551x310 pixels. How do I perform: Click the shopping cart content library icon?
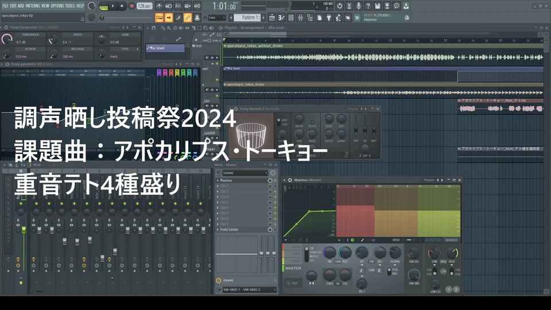click(357, 18)
